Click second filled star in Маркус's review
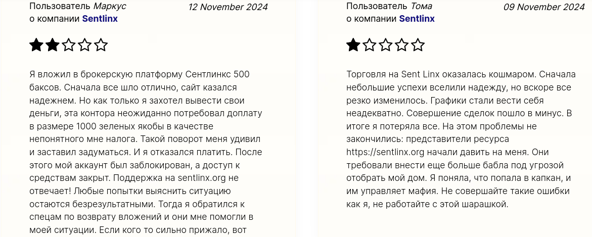The width and height of the screenshot is (592, 237). [53, 45]
